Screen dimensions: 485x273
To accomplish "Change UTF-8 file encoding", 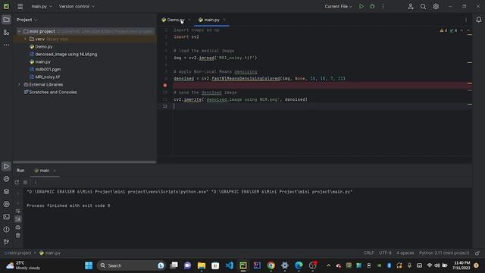I will tap(385, 253).
